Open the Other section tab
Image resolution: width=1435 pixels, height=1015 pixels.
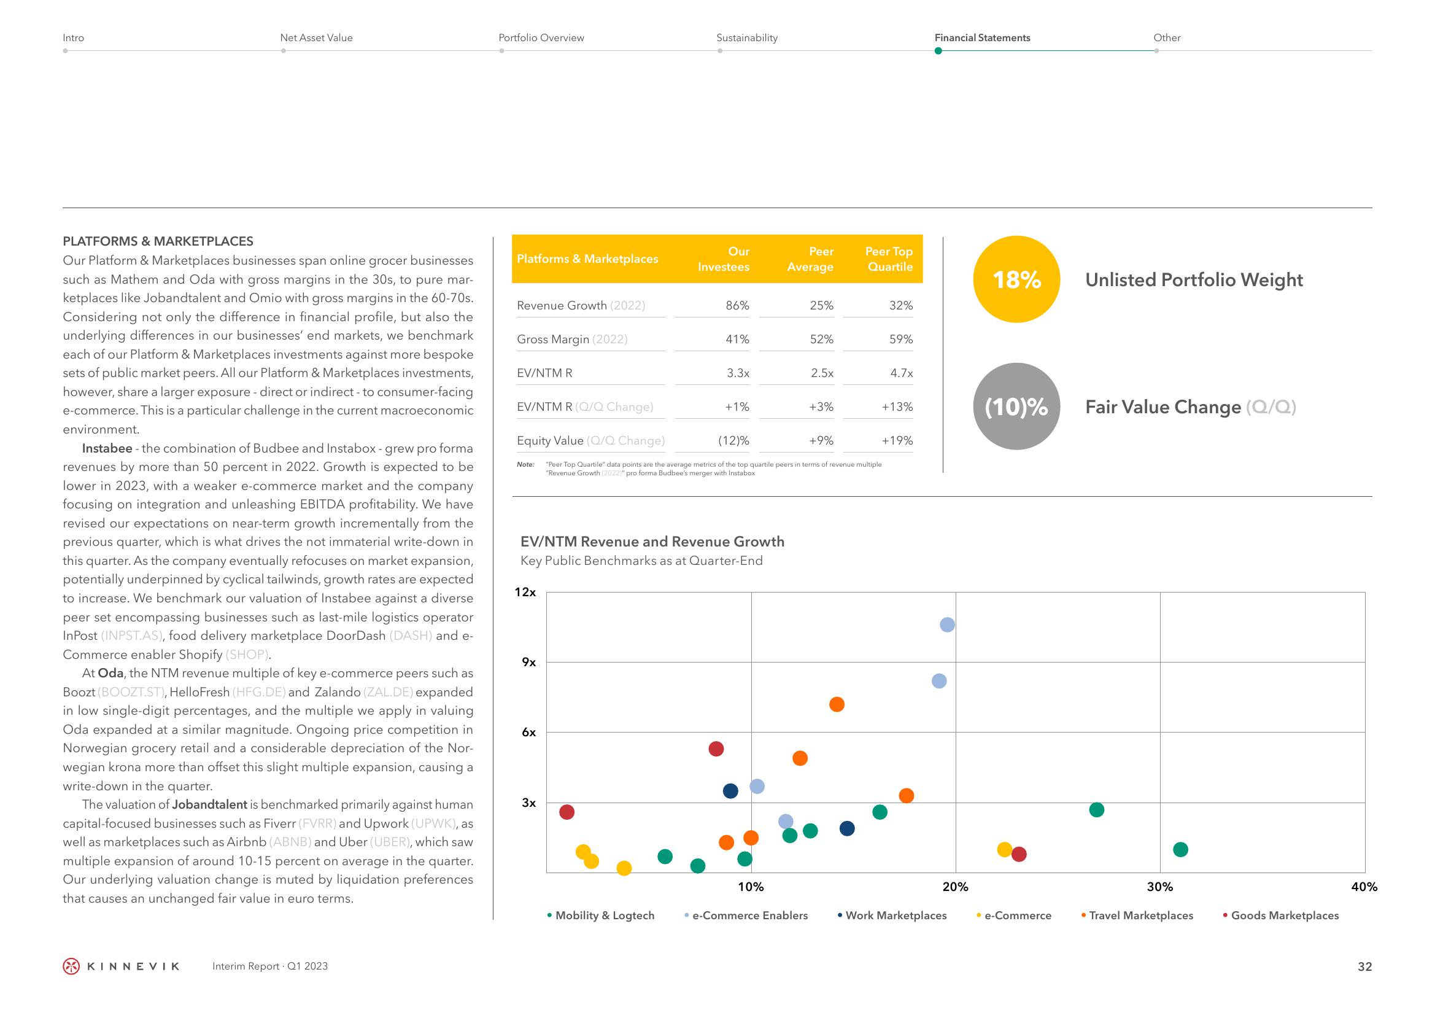pos(1167,37)
